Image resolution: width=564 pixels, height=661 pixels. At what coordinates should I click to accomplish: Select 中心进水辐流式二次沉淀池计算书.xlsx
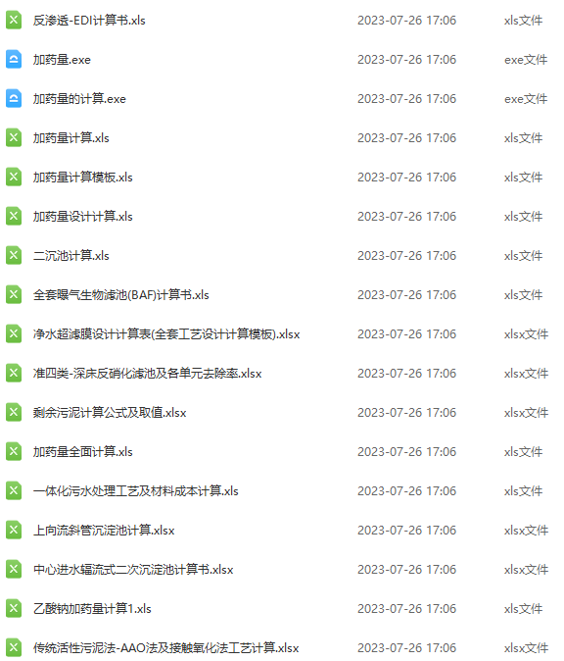[133, 569]
